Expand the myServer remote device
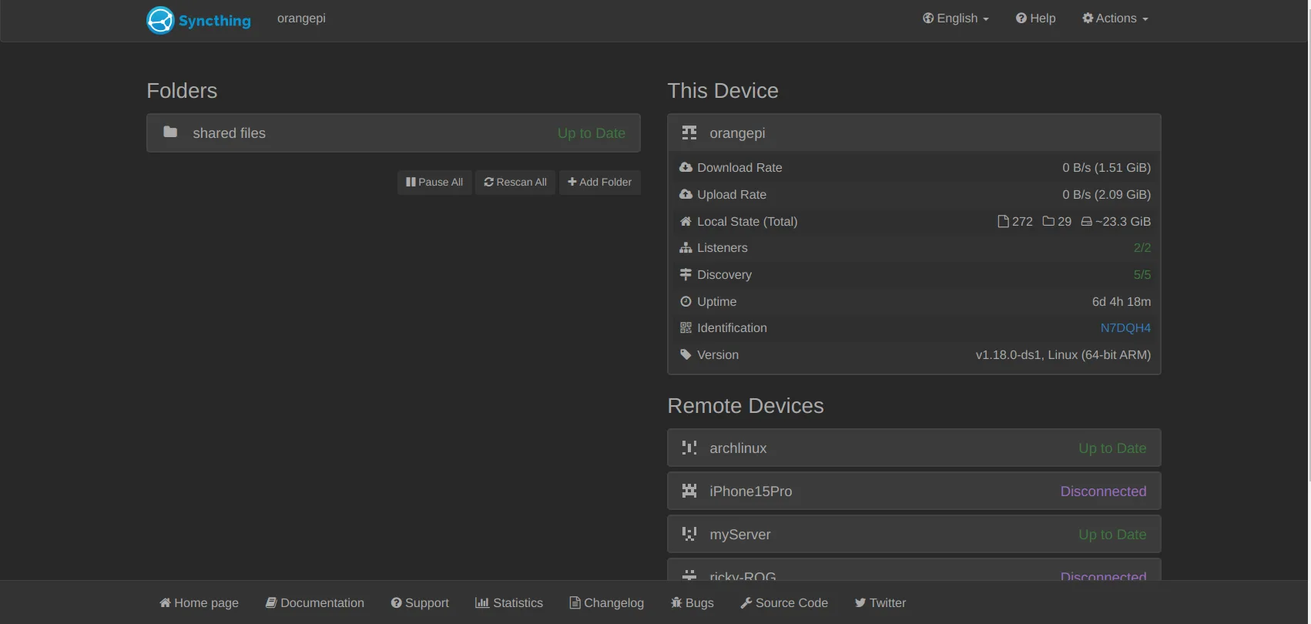This screenshot has height=624, width=1311. click(914, 534)
